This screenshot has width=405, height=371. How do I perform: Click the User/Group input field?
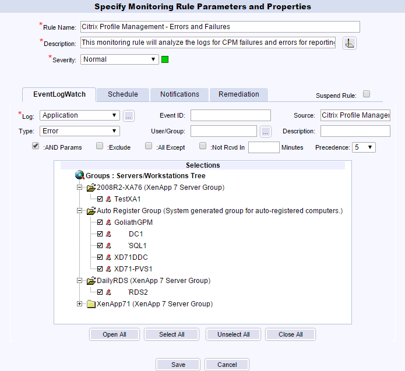click(x=224, y=131)
